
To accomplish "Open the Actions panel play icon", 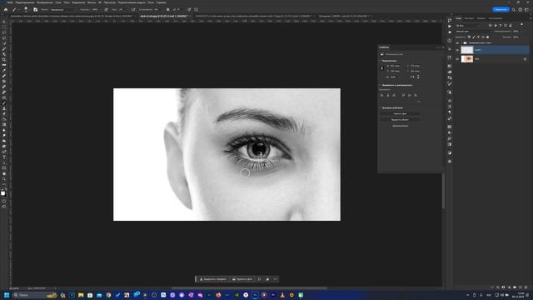I will pos(450,26).
